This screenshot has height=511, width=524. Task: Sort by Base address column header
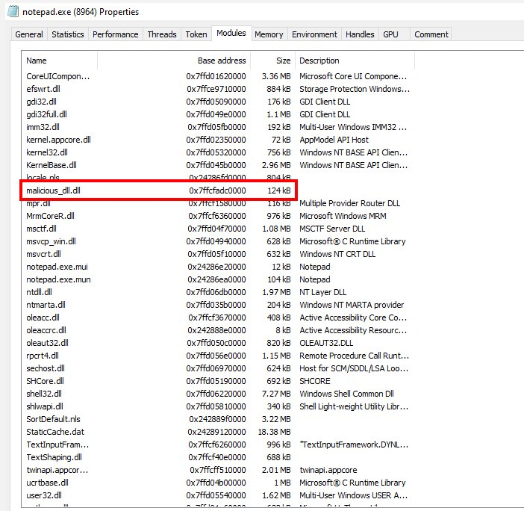174,61
